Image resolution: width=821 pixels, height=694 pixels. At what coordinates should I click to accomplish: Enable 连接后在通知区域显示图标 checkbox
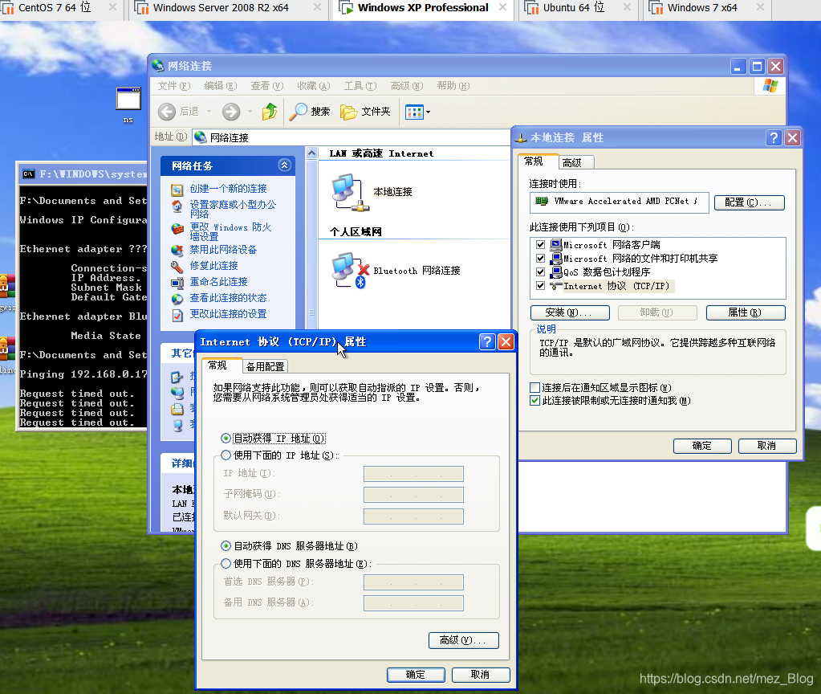pos(534,388)
